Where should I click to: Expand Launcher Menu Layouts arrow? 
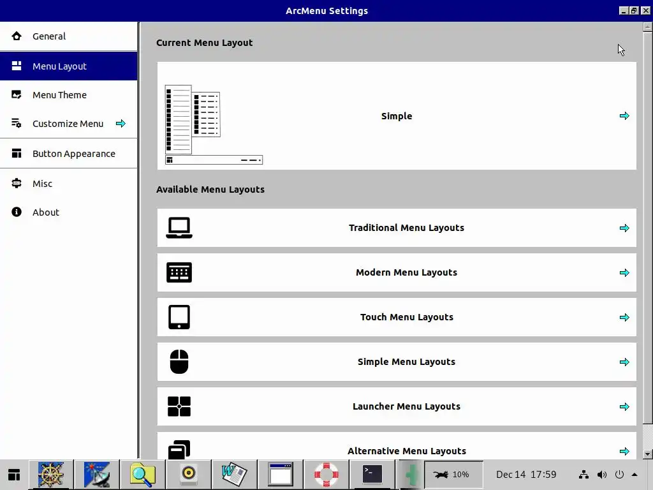click(624, 406)
